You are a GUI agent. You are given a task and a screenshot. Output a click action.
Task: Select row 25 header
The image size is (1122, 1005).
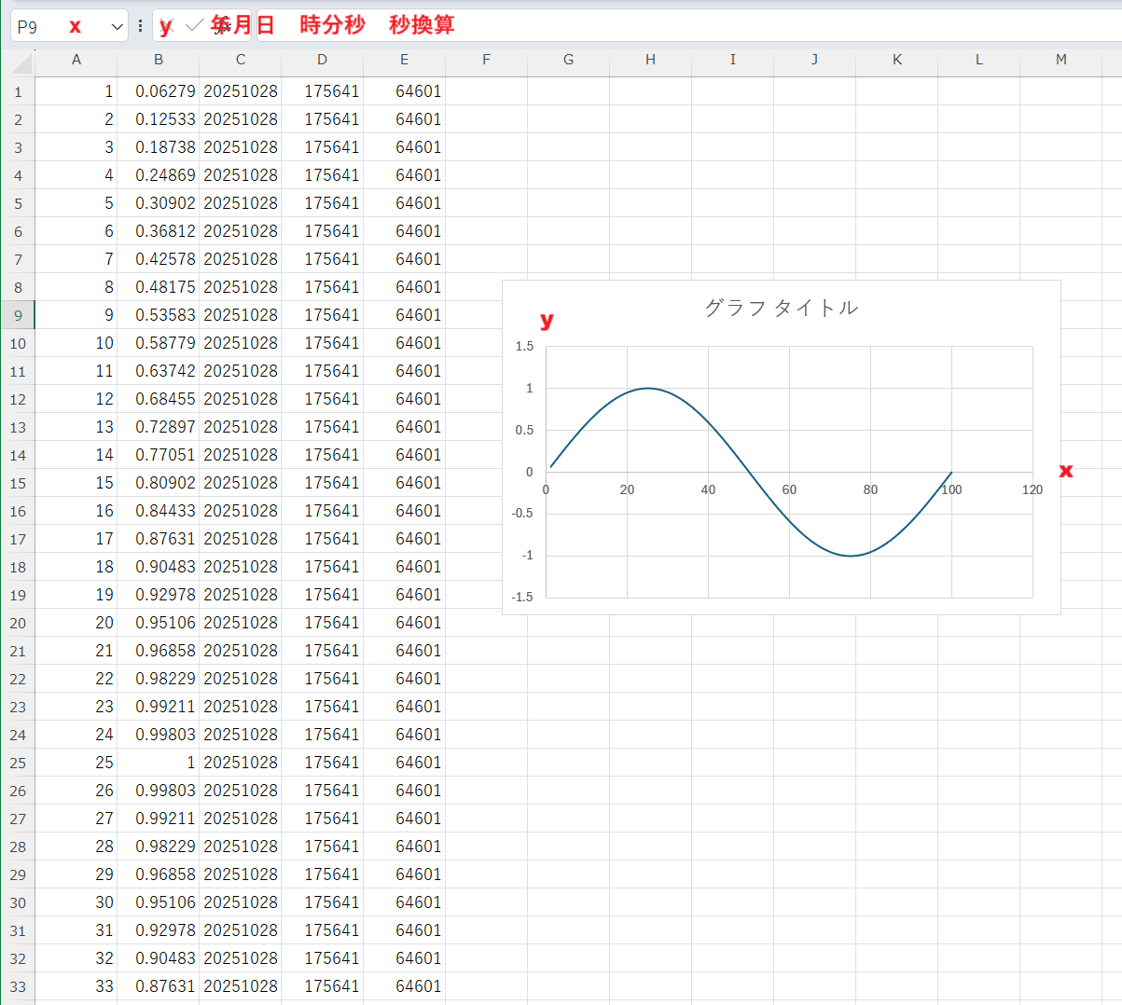click(18, 763)
